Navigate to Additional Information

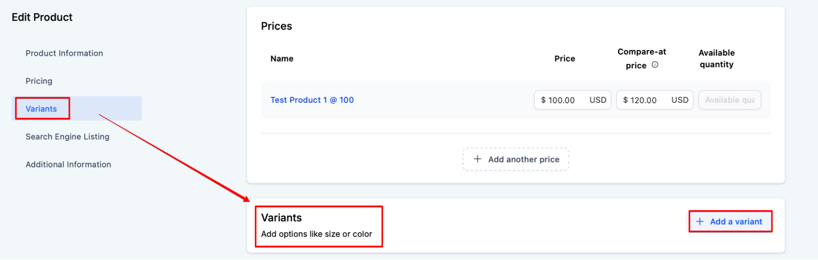(68, 164)
